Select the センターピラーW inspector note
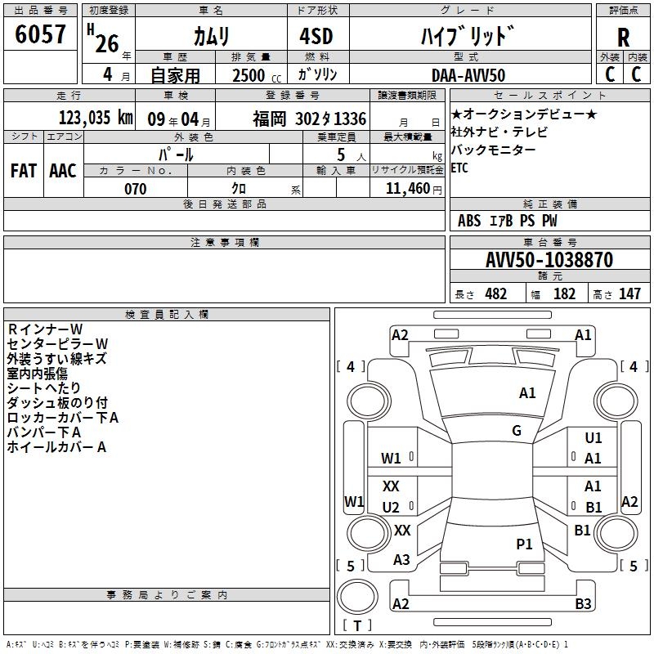This screenshot has height=654, width=654. click(x=57, y=343)
